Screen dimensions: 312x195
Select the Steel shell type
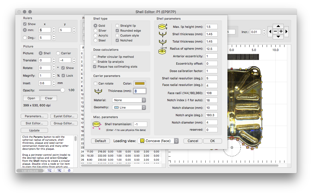tap(95, 40)
